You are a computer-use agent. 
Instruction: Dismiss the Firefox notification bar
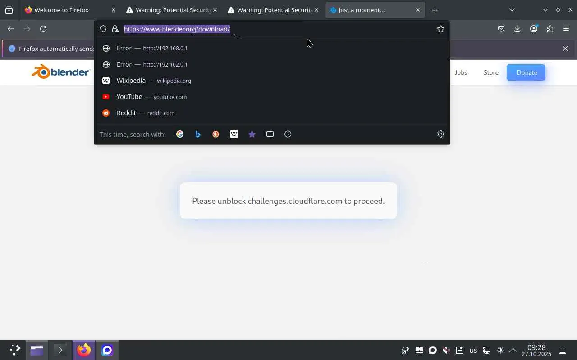click(565, 49)
